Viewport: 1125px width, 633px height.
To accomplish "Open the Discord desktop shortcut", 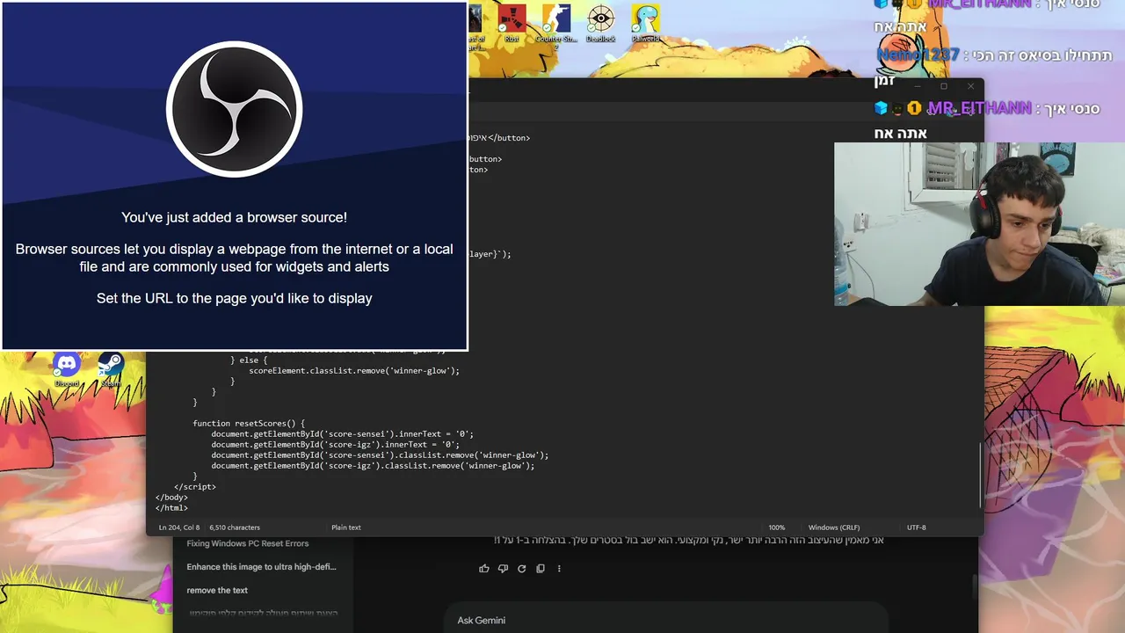I will pyautogui.click(x=67, y=369).
